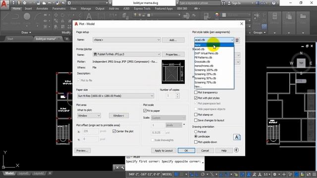Click the Group icon in Groups panel
The width and height of the screenshot is (317, 178).
pos(257,16)
